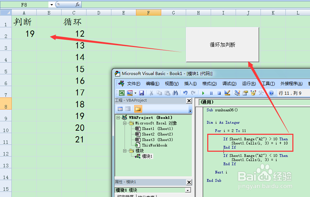
Task: Pause execution with the Break icon
Action: pyautogui.click(x=211, y=93)
